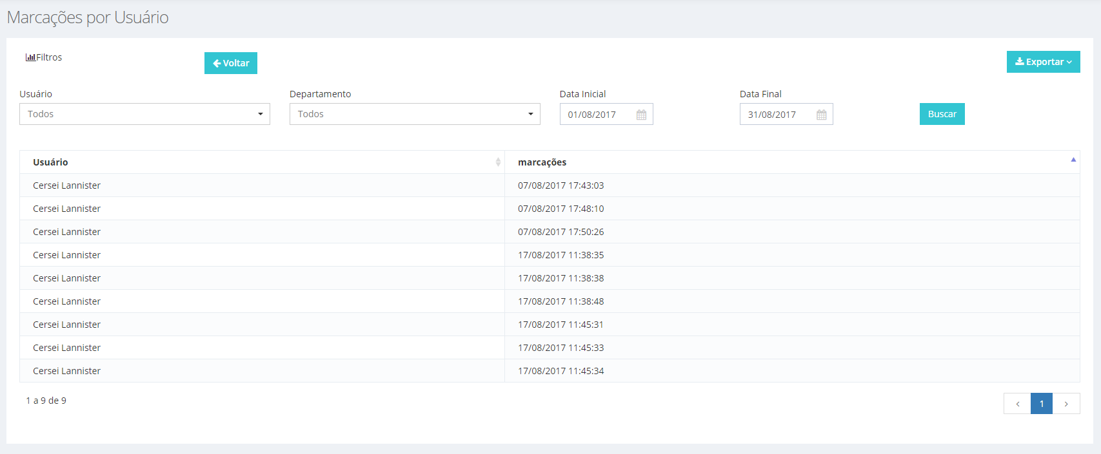1101x454 pixels.
Task: Open the Departamento Todos dropdown
Action: tap(415, 114)
